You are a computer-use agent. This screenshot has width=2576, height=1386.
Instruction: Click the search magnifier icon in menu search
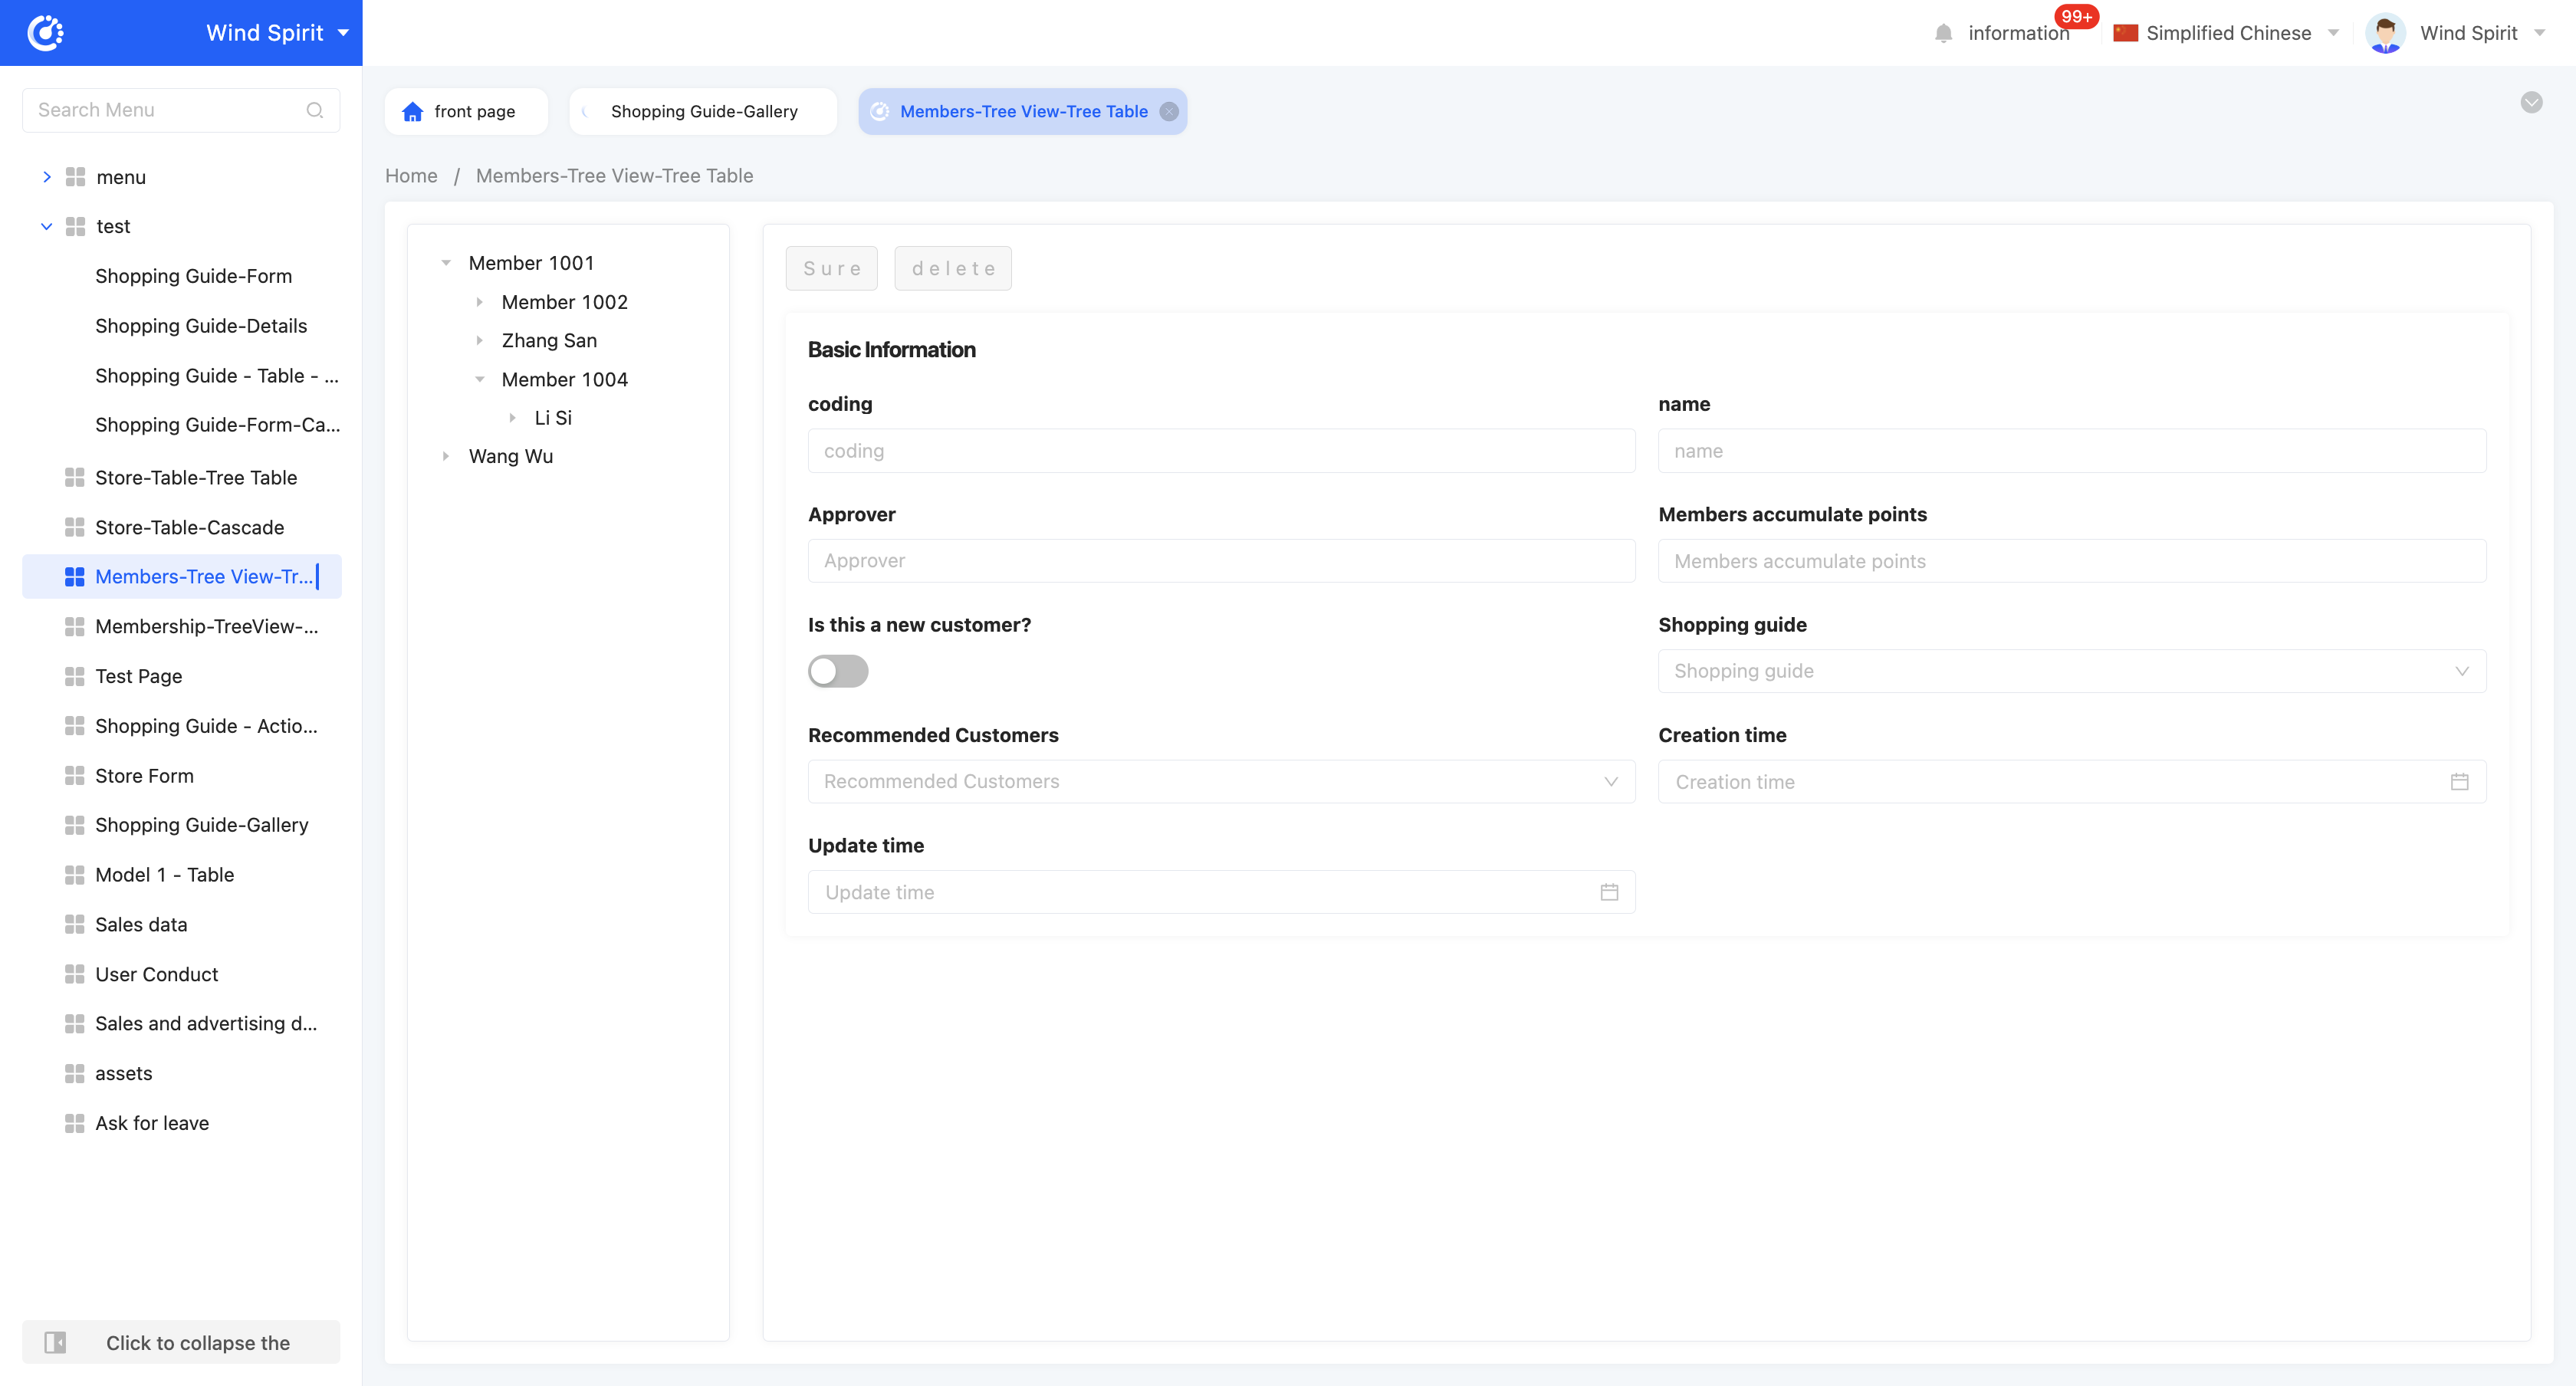(315, 110)
